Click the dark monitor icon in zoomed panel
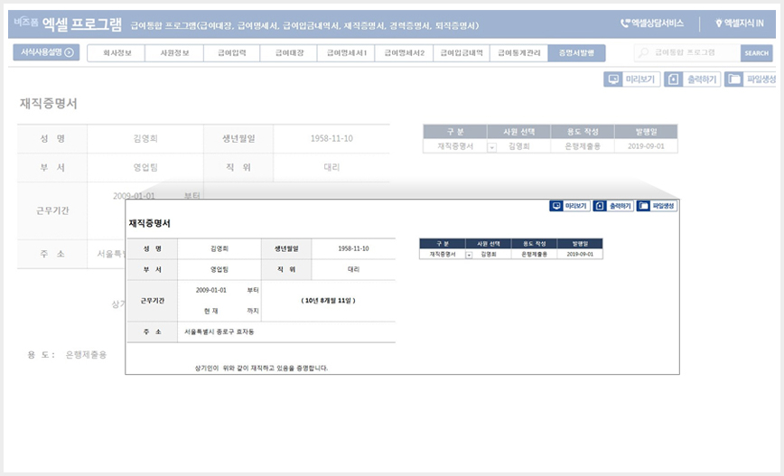This screenshot has width=784, height=476. point(556,206)
